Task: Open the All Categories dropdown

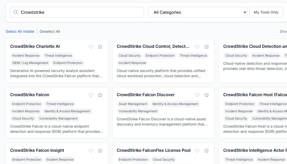Action: [x=198, y=12]
